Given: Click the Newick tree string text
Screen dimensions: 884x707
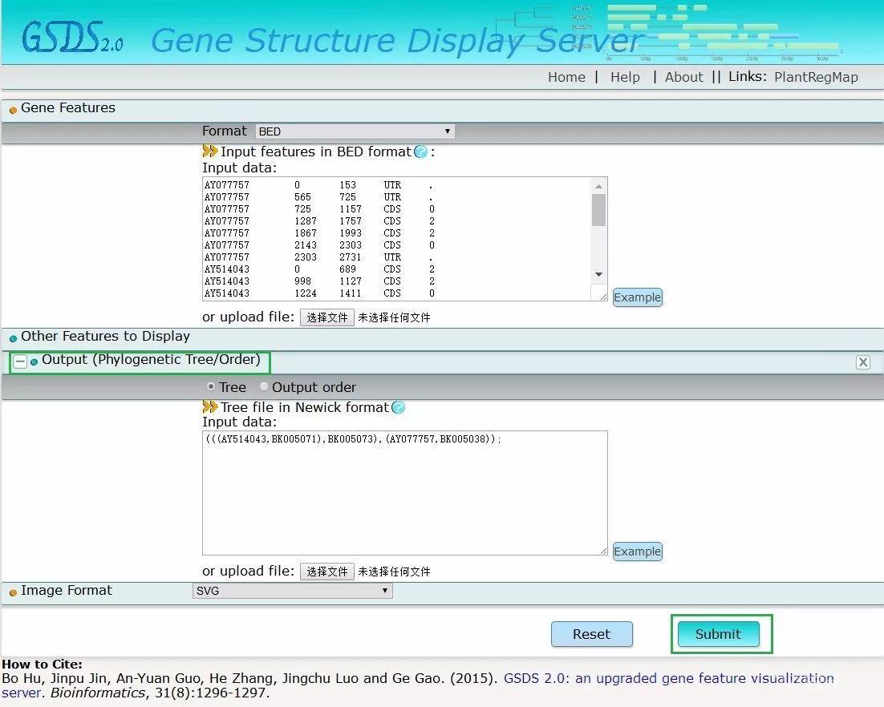Looking at the screenshot, I should pos(354,438).
